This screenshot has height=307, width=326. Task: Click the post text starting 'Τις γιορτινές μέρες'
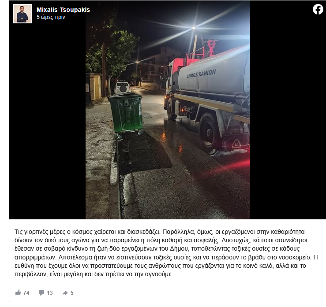click(x=166, y=253)
